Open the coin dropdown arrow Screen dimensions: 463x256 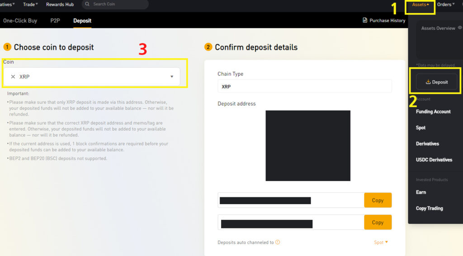click(x=172, y=77)
